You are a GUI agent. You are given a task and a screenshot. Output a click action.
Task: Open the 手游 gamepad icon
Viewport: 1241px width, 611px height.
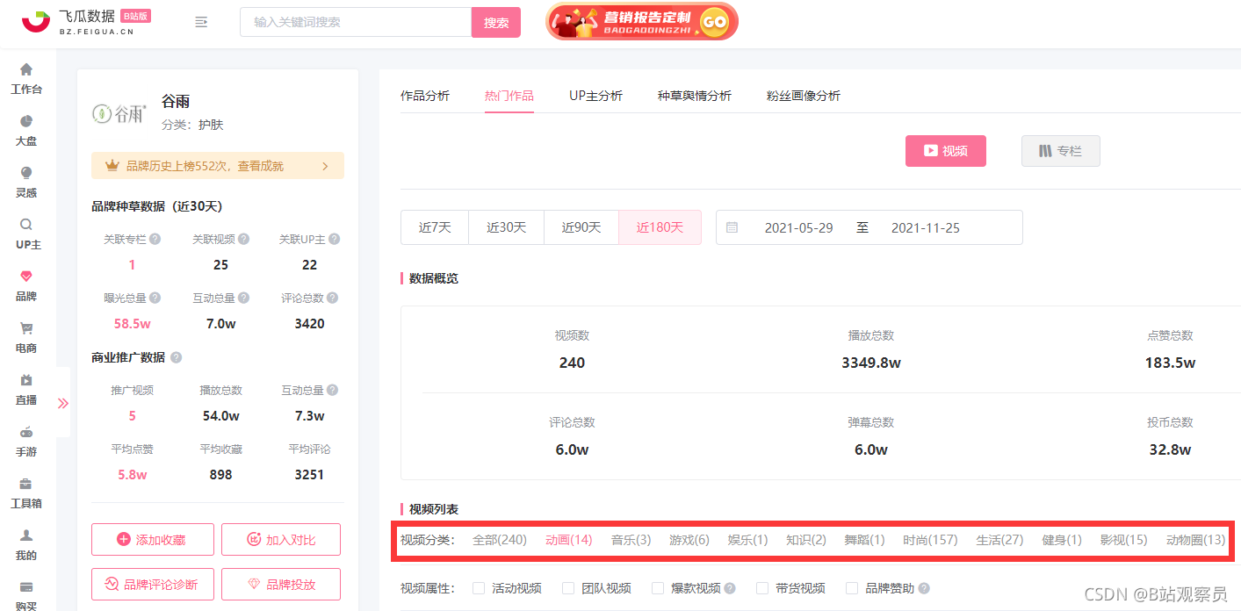click(26, 432)
